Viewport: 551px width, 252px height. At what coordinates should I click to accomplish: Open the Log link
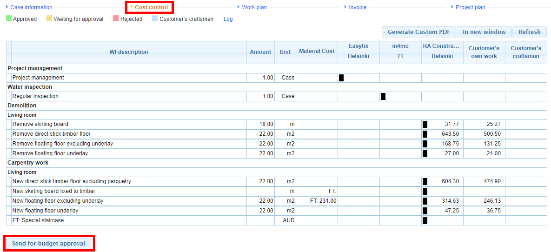[x=228, y=19]
